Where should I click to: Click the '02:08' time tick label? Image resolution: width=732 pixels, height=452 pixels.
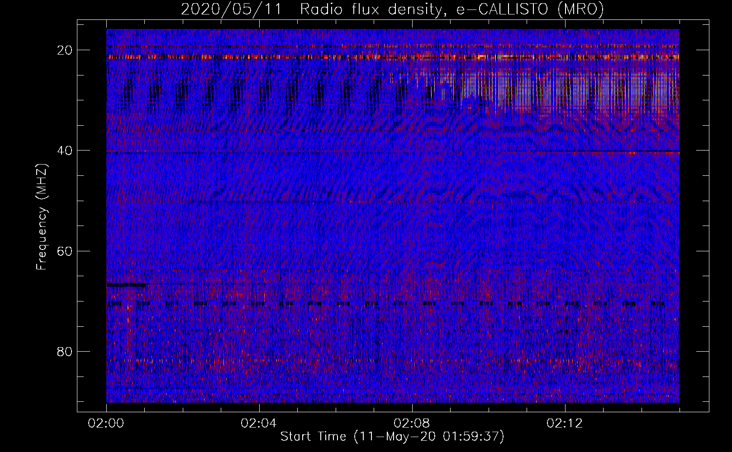click(412, 423)
